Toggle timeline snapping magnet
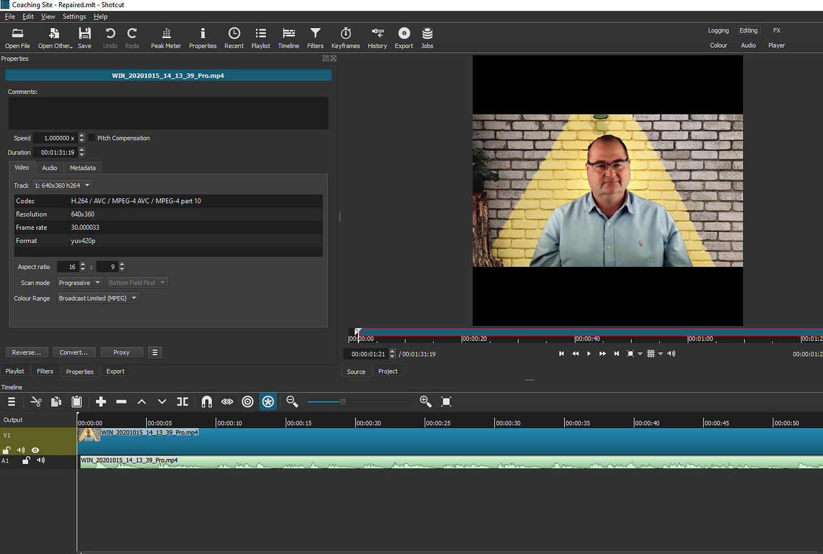This screenshot has height=554, width=823. (206, 402)
